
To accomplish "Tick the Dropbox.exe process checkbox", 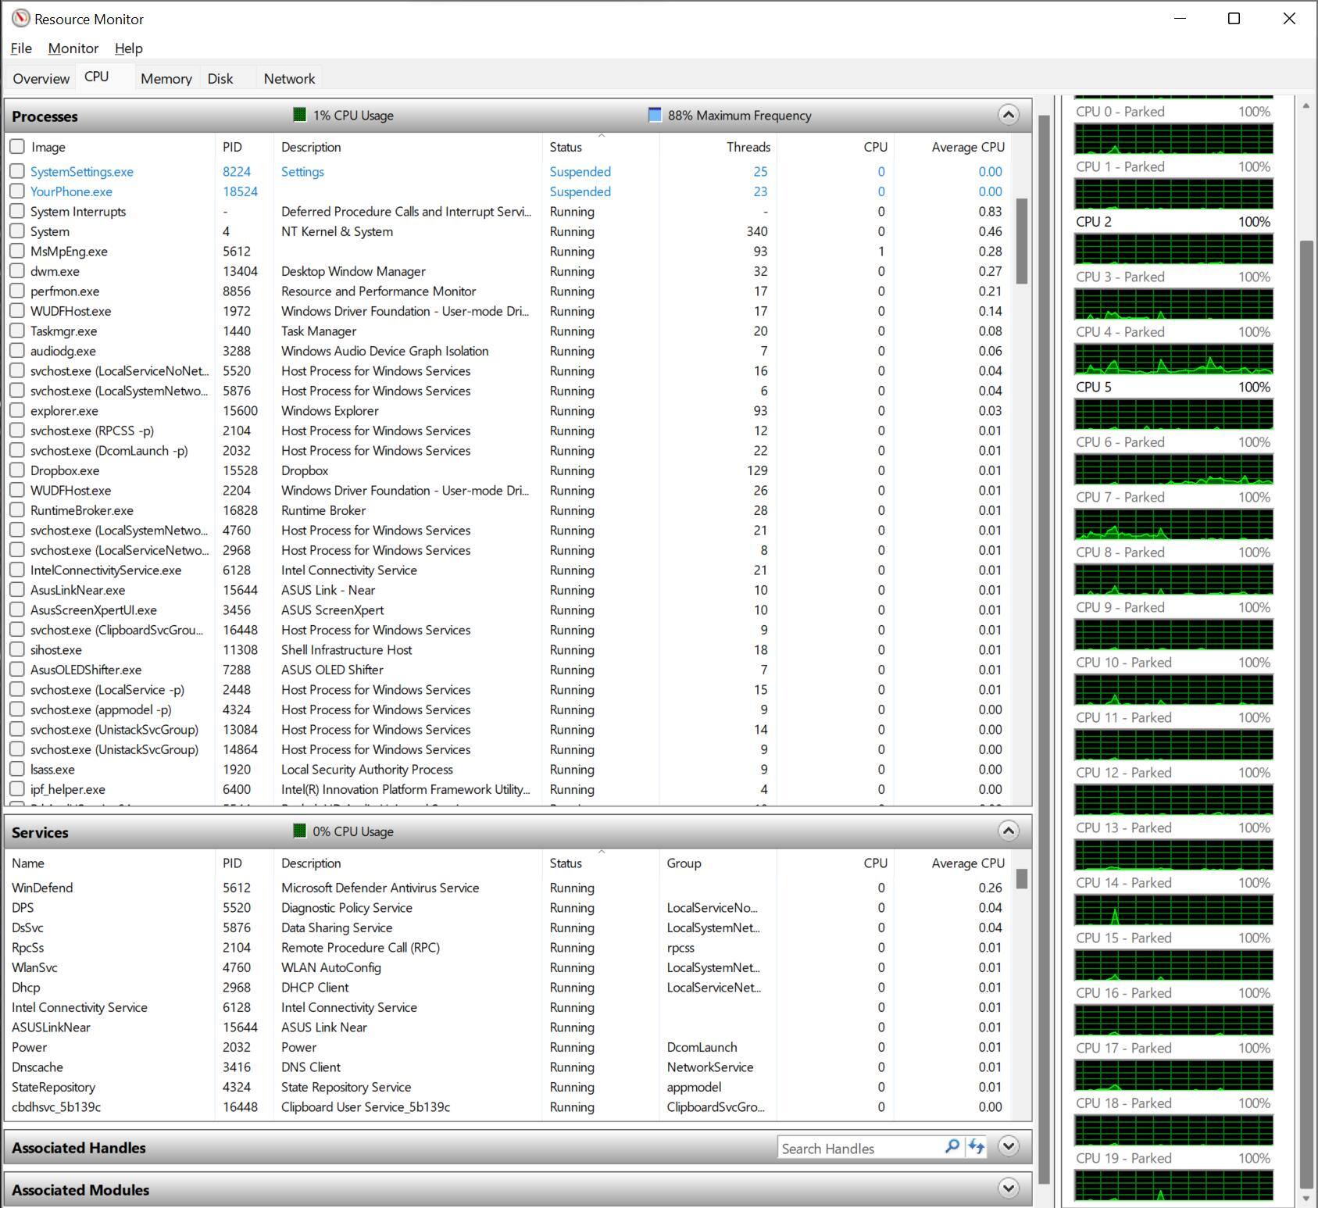I will tap(17, 470).
